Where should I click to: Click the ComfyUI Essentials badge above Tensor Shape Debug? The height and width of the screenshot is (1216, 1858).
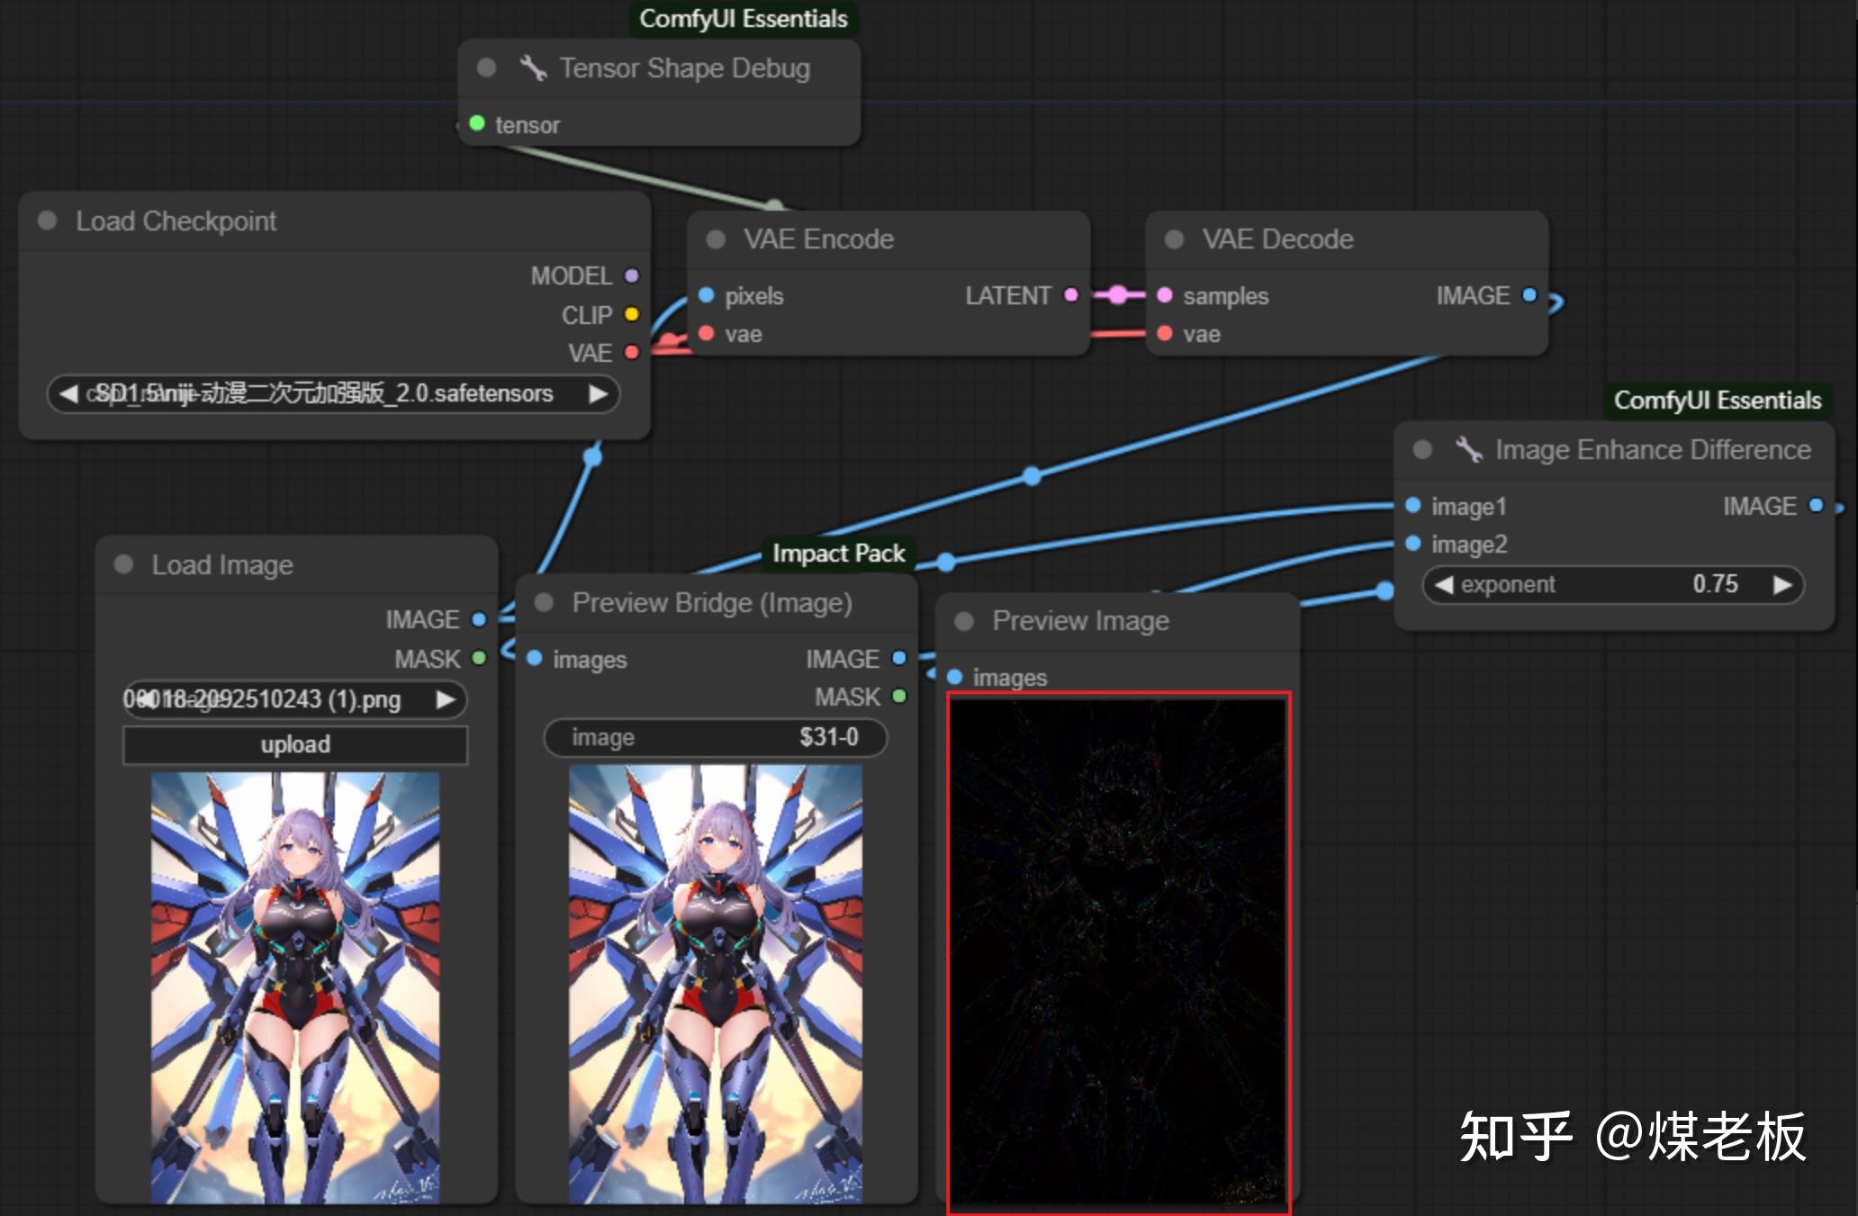[743, 19]
